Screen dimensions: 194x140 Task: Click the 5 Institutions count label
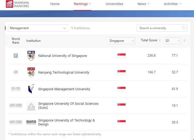click(x=80, y=28)
